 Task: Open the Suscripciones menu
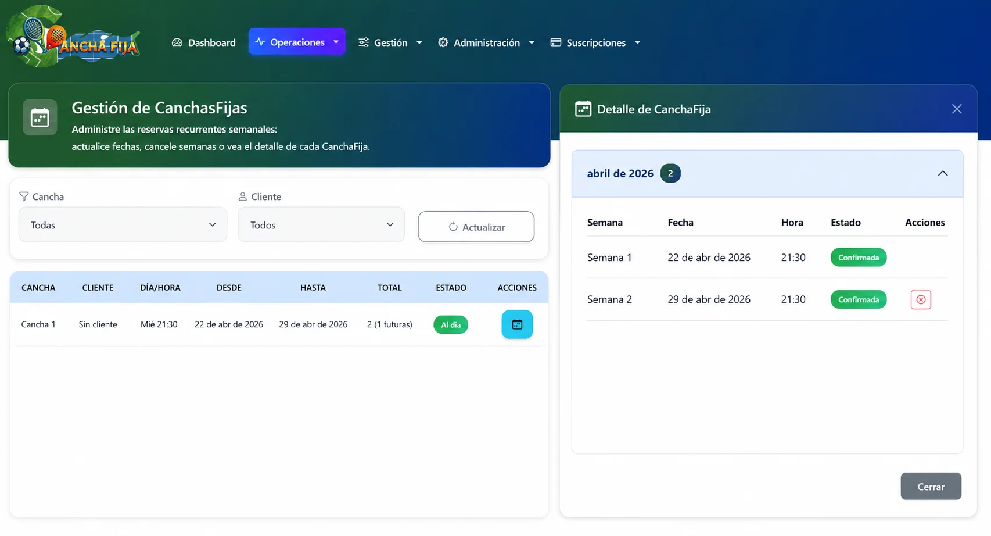[595, 42]
